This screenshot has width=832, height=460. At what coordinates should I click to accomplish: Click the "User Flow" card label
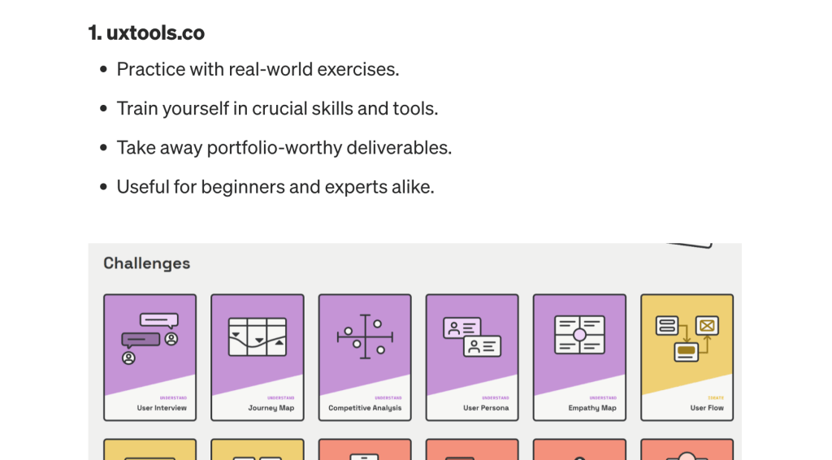click(707, 408)
